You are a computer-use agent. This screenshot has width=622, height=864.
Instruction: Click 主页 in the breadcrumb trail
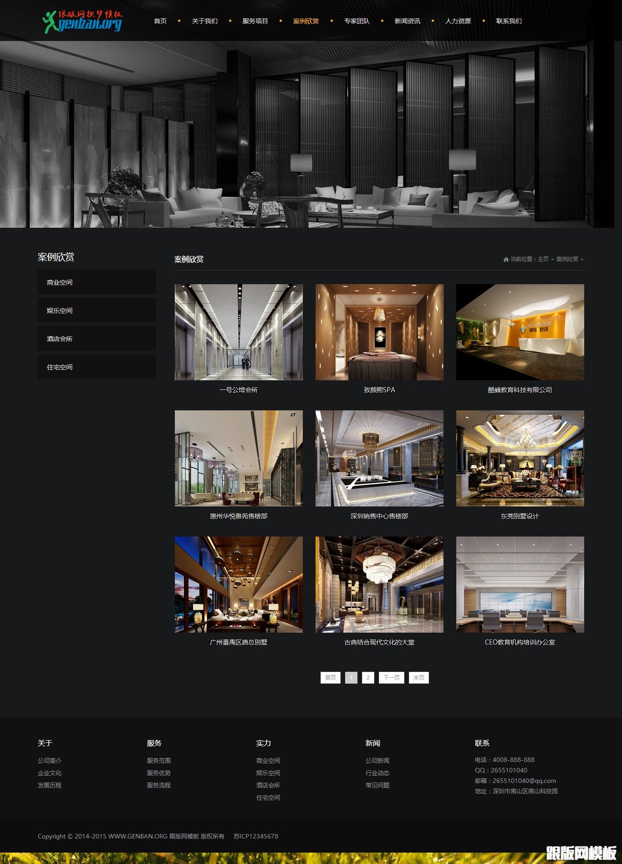(543, 259)
